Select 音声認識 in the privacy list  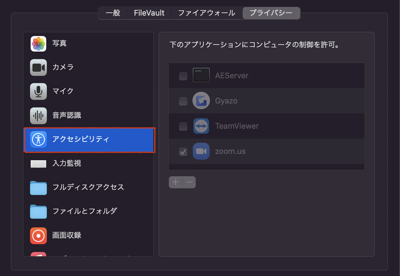(67, 115)
